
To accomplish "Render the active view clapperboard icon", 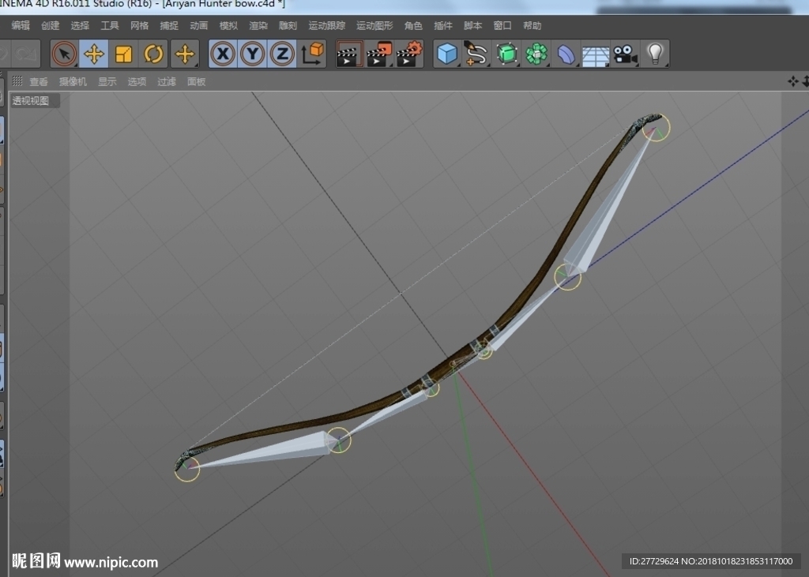I will tap(348, 54).
